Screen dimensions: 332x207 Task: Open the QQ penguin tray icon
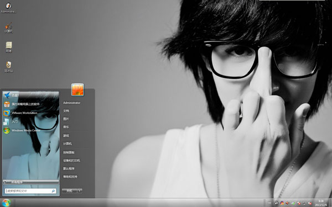coord(282,203)
